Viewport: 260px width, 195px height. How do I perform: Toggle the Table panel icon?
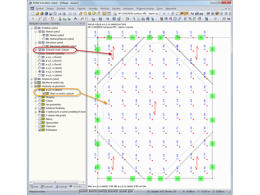(109, 14)
